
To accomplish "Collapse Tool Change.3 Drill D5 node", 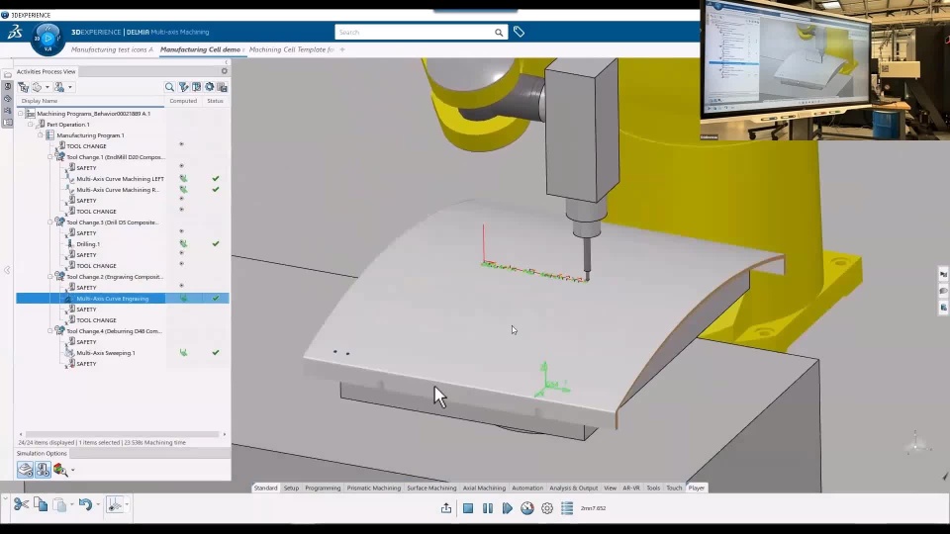I will [50, 222].
